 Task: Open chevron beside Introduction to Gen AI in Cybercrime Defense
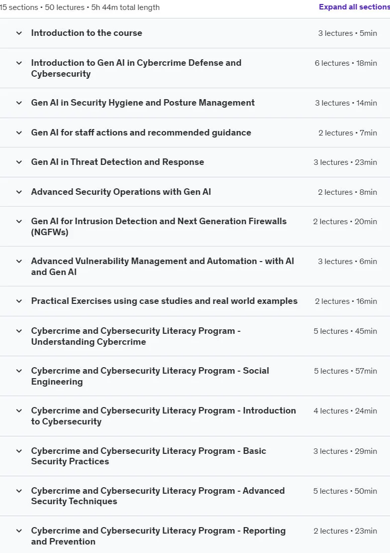[x=19, y=63]
